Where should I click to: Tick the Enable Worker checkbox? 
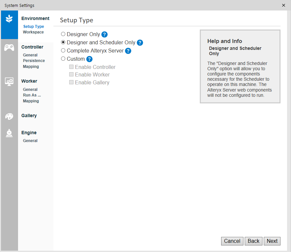pyautogui.click(x=71, y=74)
